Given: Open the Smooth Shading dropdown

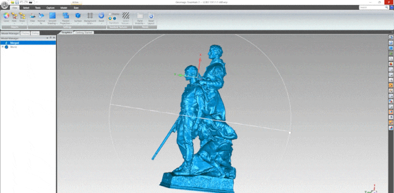Looking at the screenshot, I should click(52, 18).
